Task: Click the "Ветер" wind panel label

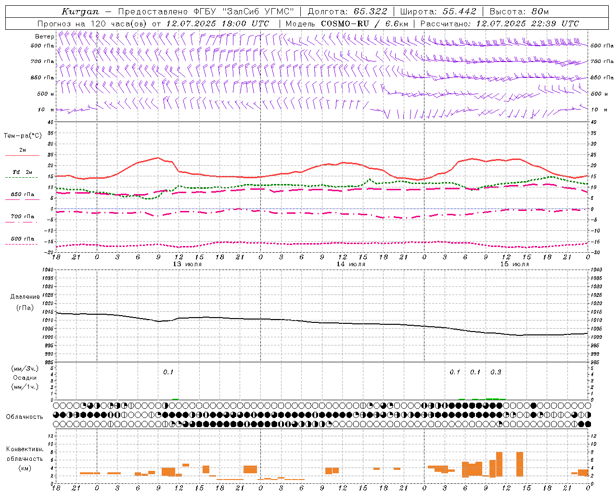Action: [45, 37]
